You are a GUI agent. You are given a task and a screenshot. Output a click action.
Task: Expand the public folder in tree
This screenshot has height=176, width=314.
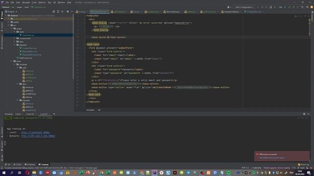9,22
